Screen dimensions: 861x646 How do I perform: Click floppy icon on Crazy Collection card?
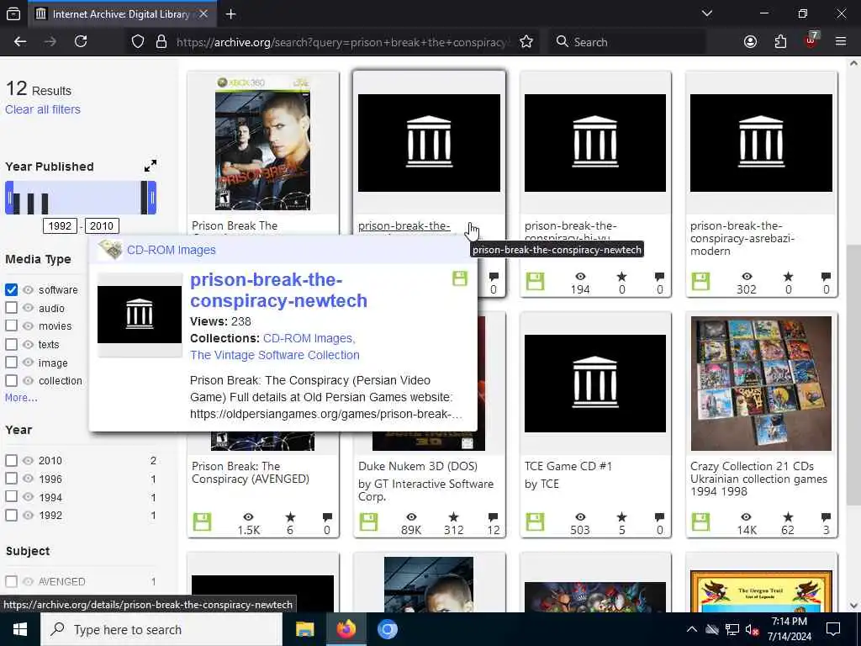[700, 522]
